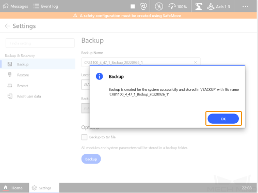The height and width of the screenshot is (193, 258).
Task: Click the stop program square icon
Action: pos(133,6)
